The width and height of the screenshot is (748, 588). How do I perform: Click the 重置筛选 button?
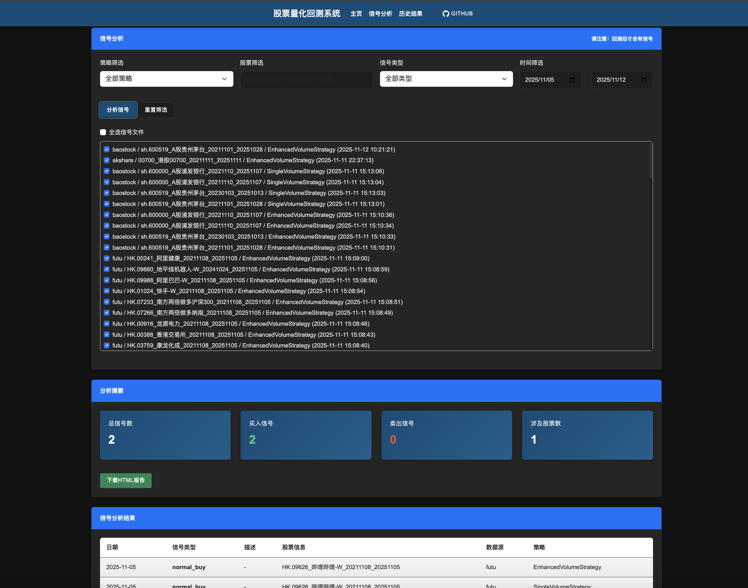(x=156, y=110)
